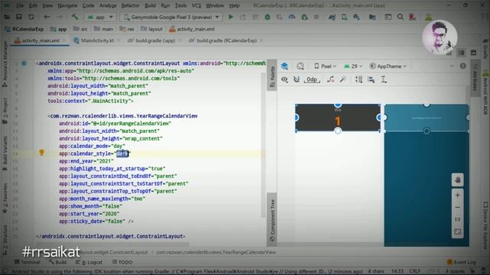Click the end_year "2021" attribute line
The height and width of the screenshot is (275, 490).
tap(87, 161)
